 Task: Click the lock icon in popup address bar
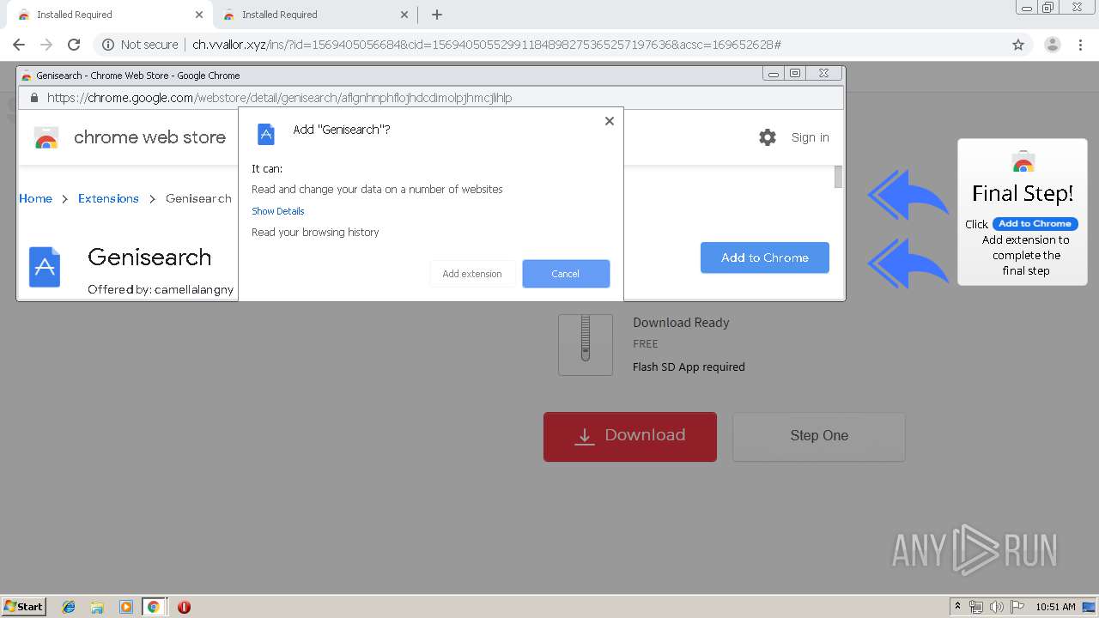(34, 98)
